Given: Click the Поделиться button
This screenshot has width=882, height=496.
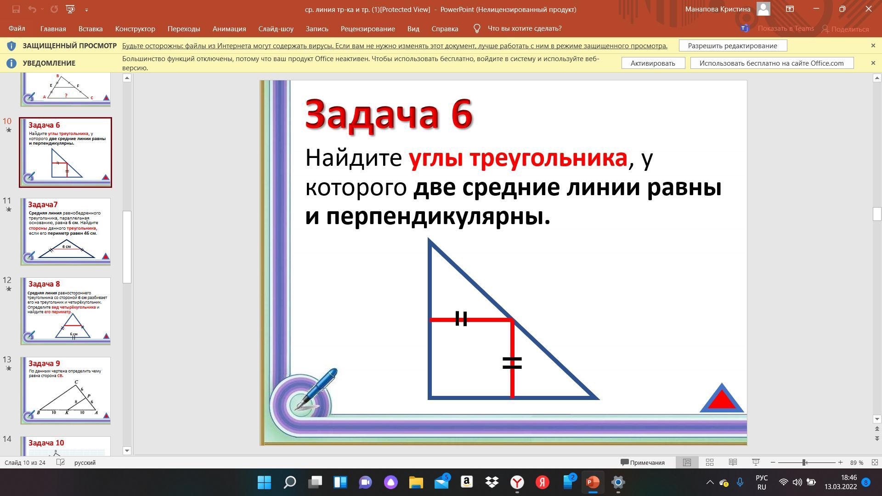Looking at the screenshot, I should pyautogui.click(x=845, y=29).
